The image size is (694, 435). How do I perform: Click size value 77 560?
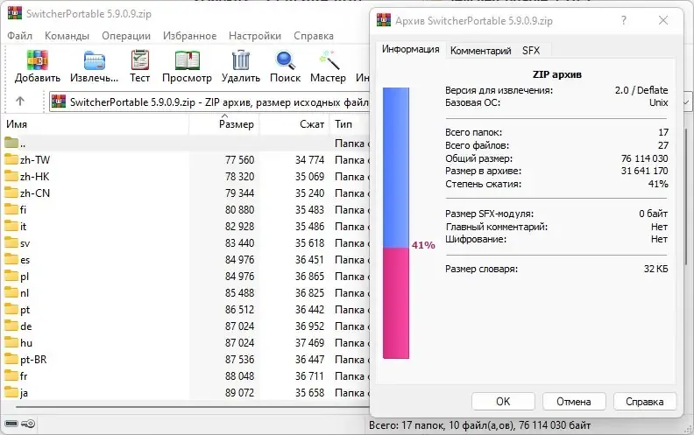click(x=239, y=159)
